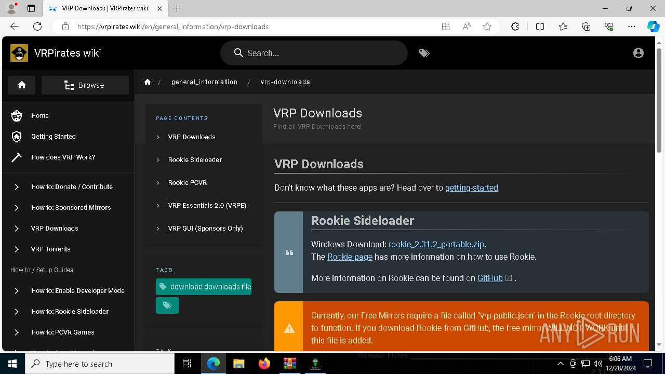Open the user account profile icon

point(639,53)
